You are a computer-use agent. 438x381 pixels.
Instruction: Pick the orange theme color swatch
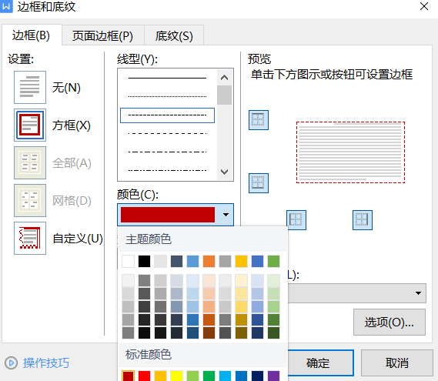tap(209, 262)
